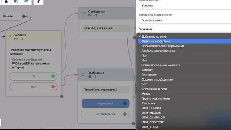This screenshot has height=130, width=231.
Task: Click the copy documents toolbar icon
Action: click(x=16, y=1)
